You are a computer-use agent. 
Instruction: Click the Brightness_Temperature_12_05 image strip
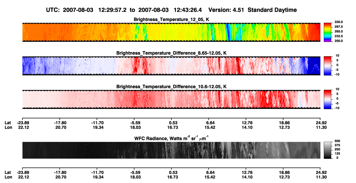pos(171,32)
